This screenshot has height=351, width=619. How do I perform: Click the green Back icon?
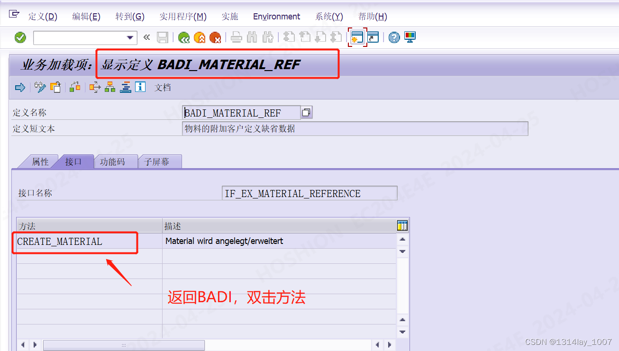coord(184,37)
